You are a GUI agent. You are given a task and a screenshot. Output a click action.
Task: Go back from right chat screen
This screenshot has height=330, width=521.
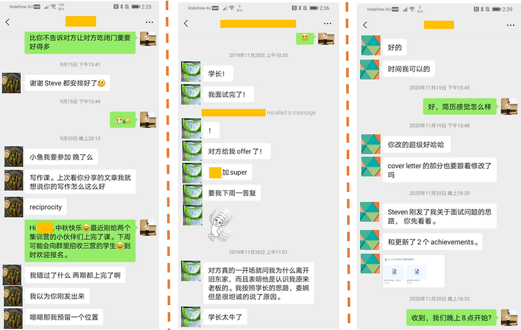[x=365, y=25]
